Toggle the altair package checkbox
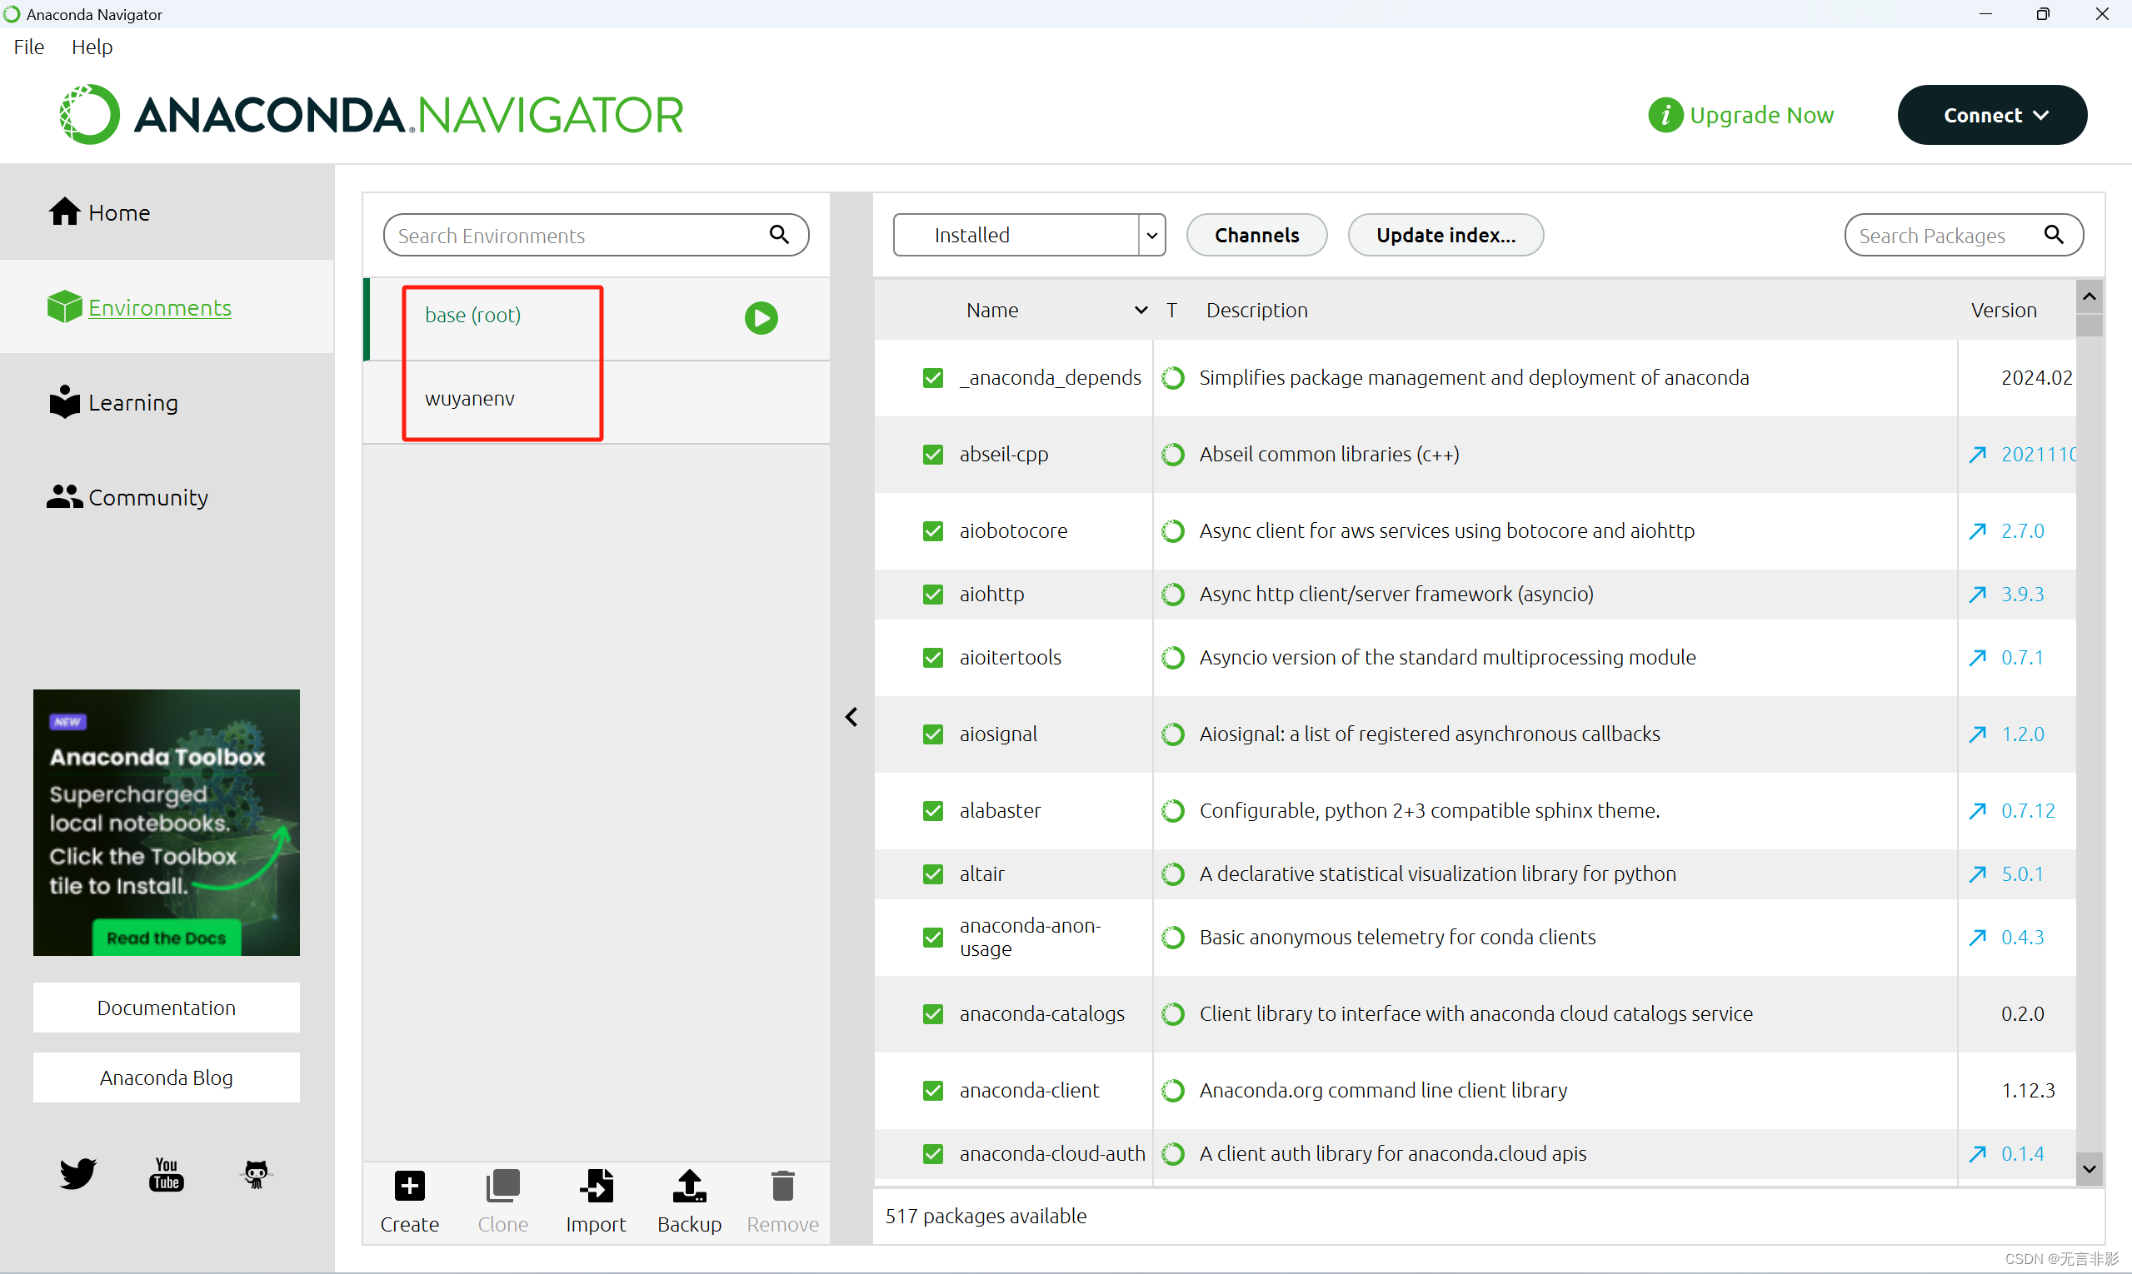 point(933,874)
